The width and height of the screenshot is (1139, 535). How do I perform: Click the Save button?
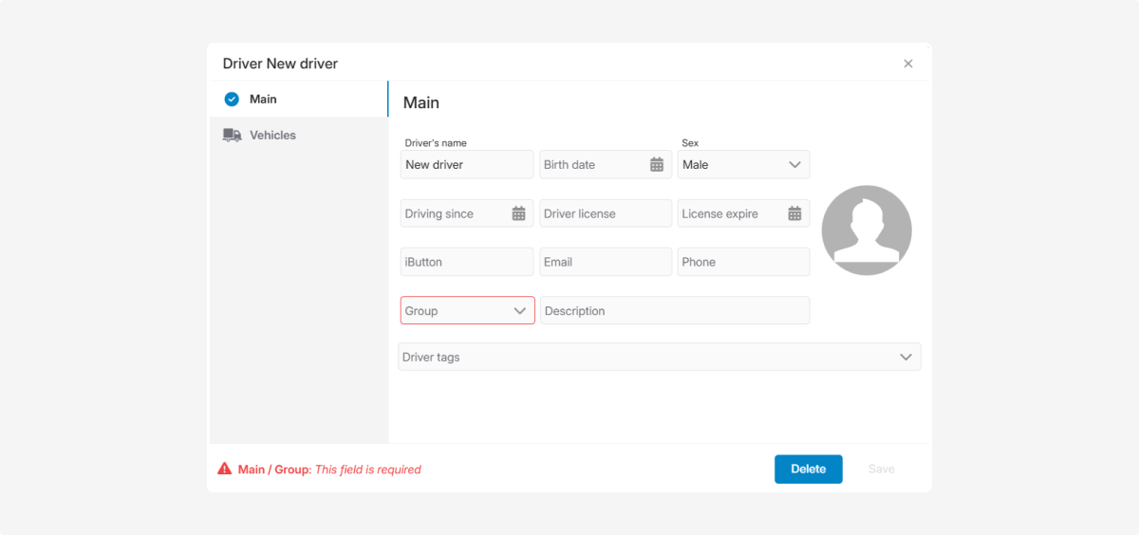pos(881,470)
